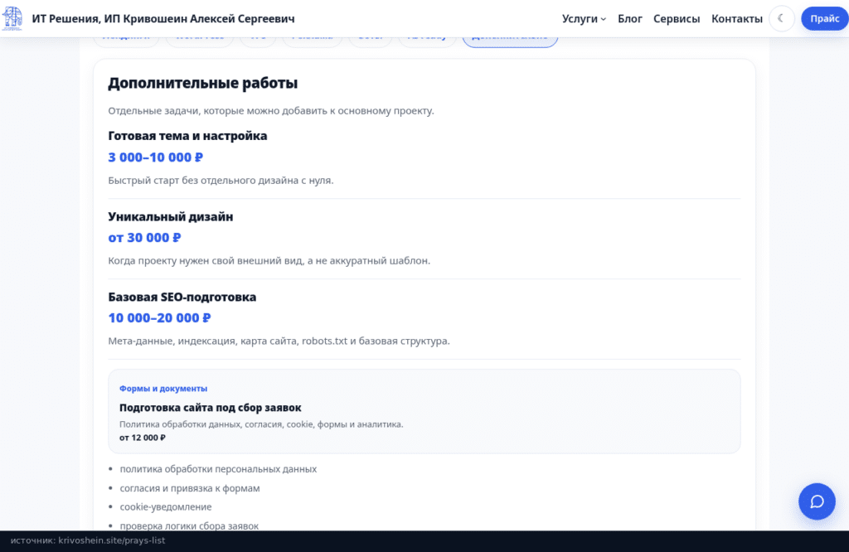Click the Дополнительные работы heading
Viewport: 849px width, 552px height.
pyautogui.click(x=202, y=83)
